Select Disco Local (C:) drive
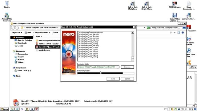This screenshot has width=197, height=111. [x=23, y=71]
